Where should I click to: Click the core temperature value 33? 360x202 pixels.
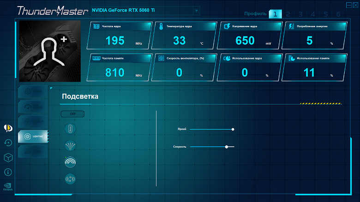pyautogui.click(x=180, y=41)
